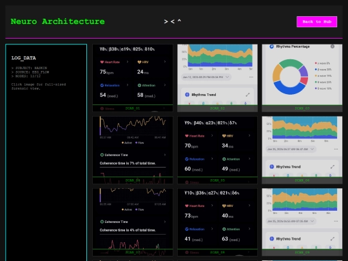Screen dimensions: 348x261
Task: Expand Attention chevron above 58 (med.)
Action: click(165, 85)
